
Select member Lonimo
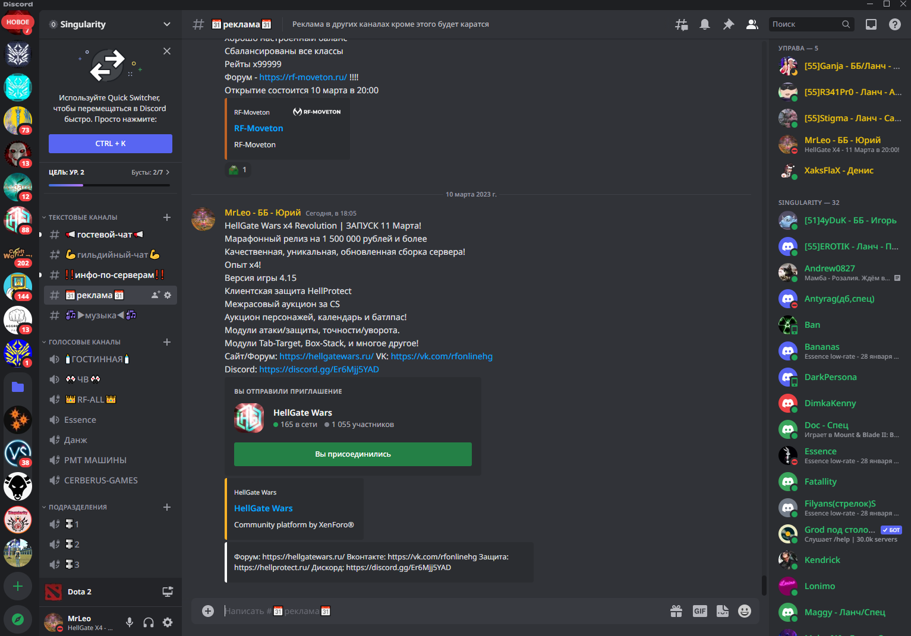click(840, 586)
